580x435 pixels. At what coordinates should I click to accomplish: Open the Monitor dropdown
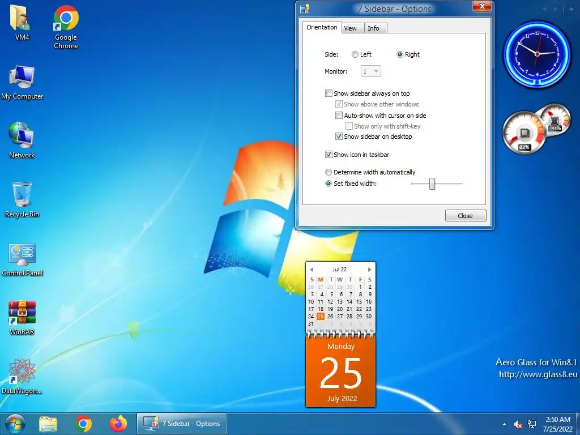click(370, 71)
